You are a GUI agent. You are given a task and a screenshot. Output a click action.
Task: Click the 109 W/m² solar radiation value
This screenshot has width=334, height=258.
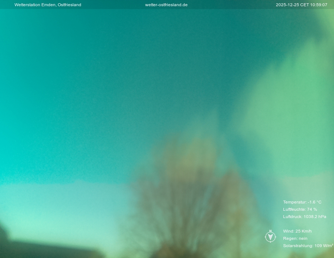(324, 246)
